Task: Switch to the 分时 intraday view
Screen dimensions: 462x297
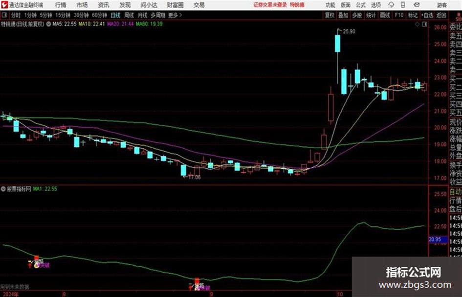Action: (x=16, y=15)
